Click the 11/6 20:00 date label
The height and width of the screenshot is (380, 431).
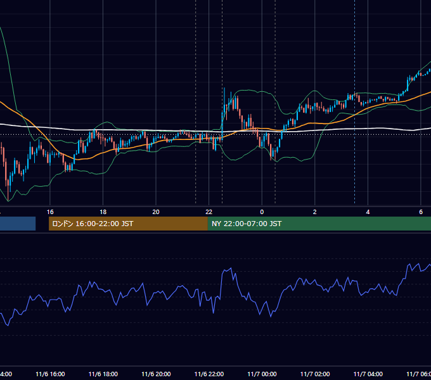pos(156,374)
